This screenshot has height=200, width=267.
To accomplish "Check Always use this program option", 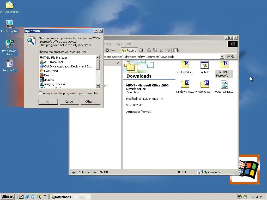I will pos(40,93).
